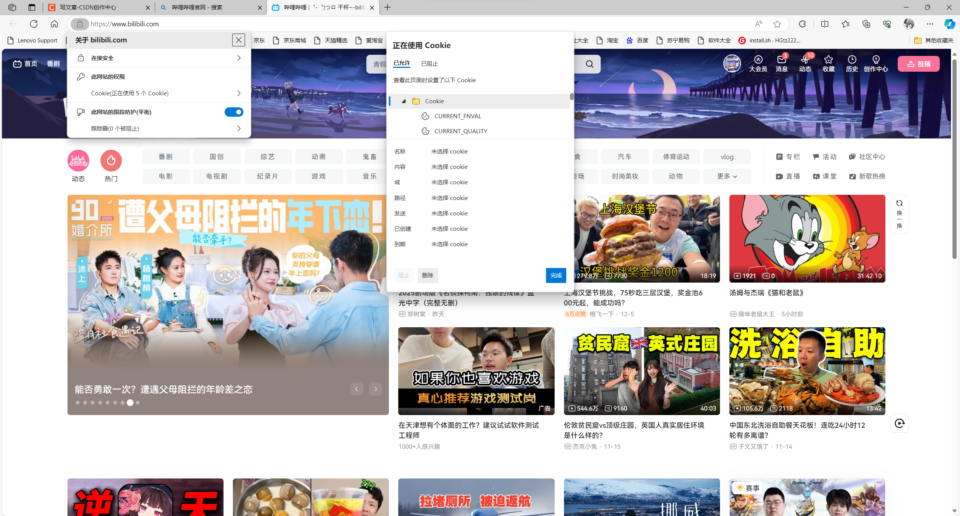Open the 更多 categories dropdown
This screenshot has height=516, width=960.
(x=727, y=176)
